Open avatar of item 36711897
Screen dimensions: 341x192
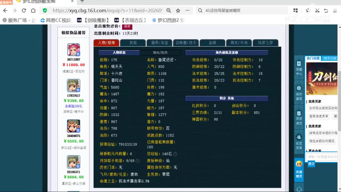coord(74,50)
